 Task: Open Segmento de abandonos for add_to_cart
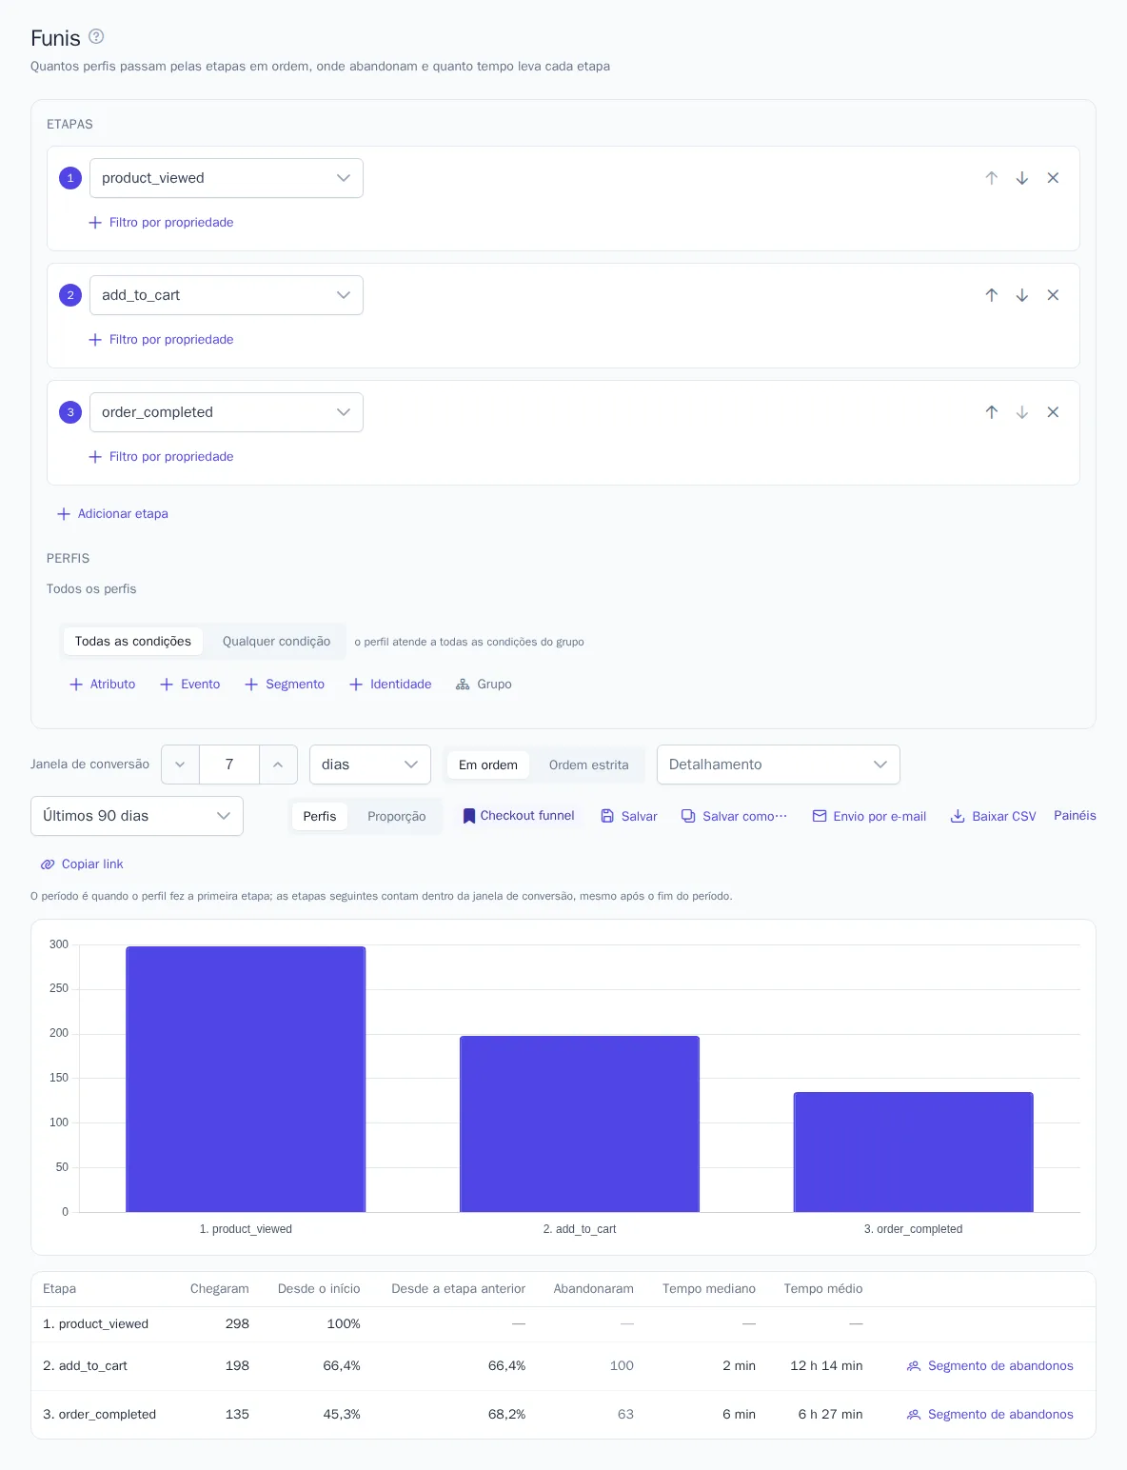point(990,1366)
